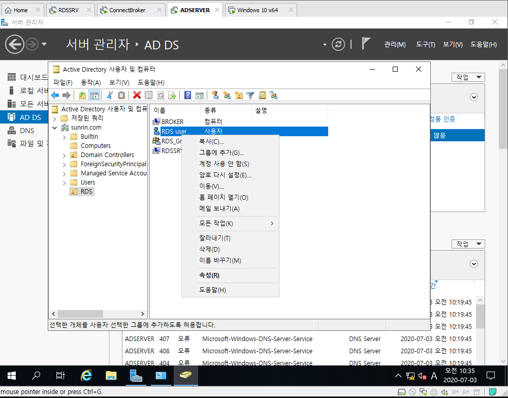Click Server Manager refresh circular icon
Screen dimensions: 508x398
tap(338, 44)
